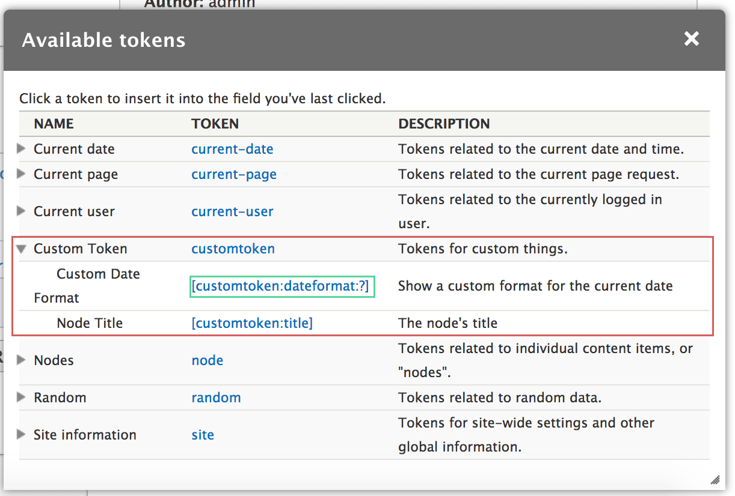Expand the Random token group
Viewport: 735px width, 496px height.
[x=22, y=398]
